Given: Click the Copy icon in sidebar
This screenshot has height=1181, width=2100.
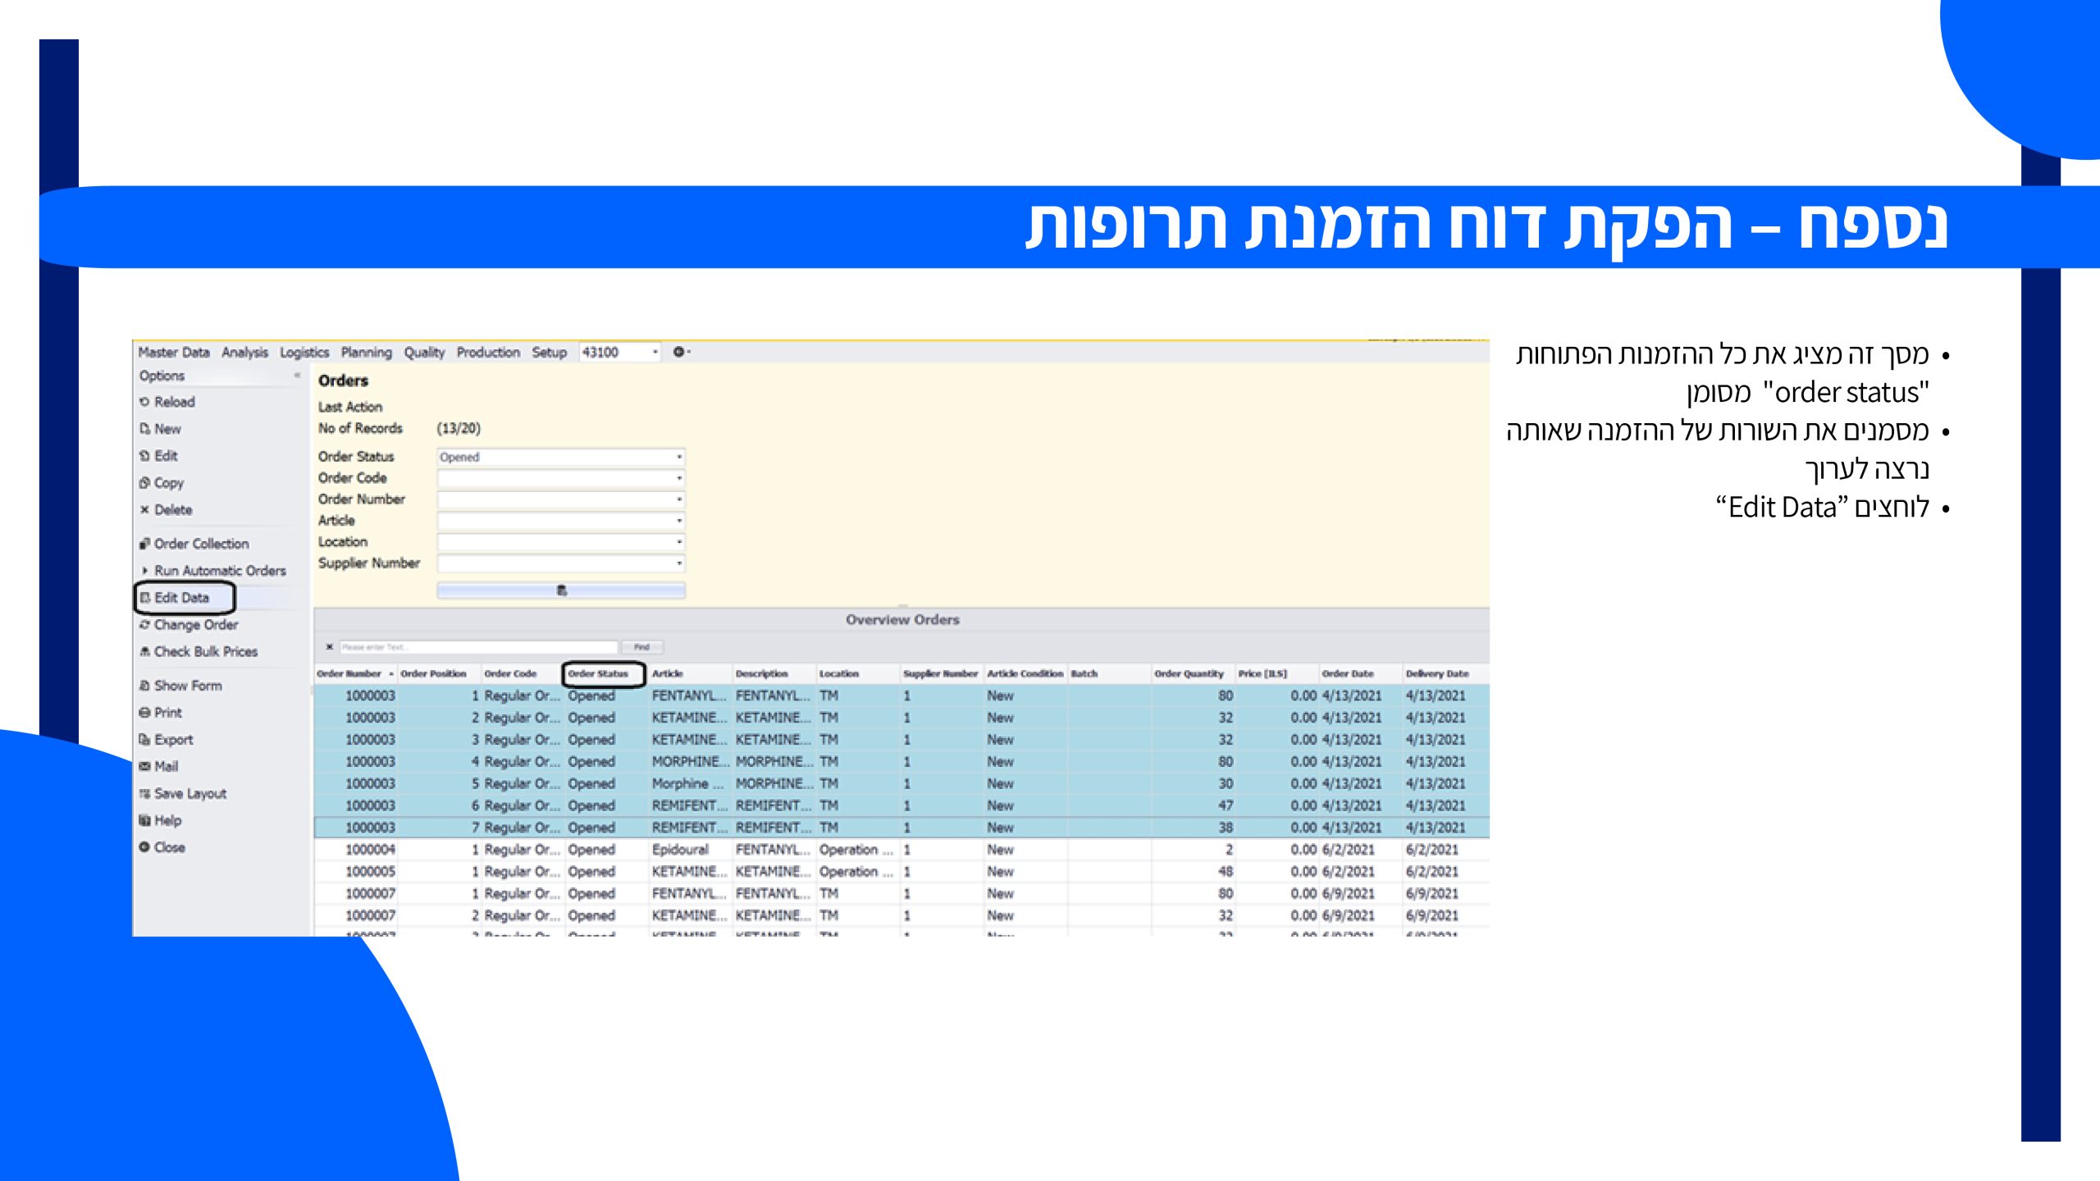Looking at the screenshot, I should tap(144, 483).
